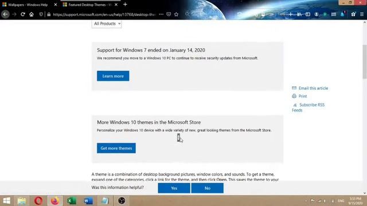Viewport: 367px width, 206px height.
Task: Click the Print link
Action: [x=302, y=96]
